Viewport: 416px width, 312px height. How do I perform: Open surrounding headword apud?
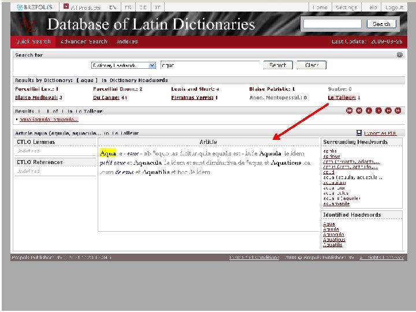329,172
